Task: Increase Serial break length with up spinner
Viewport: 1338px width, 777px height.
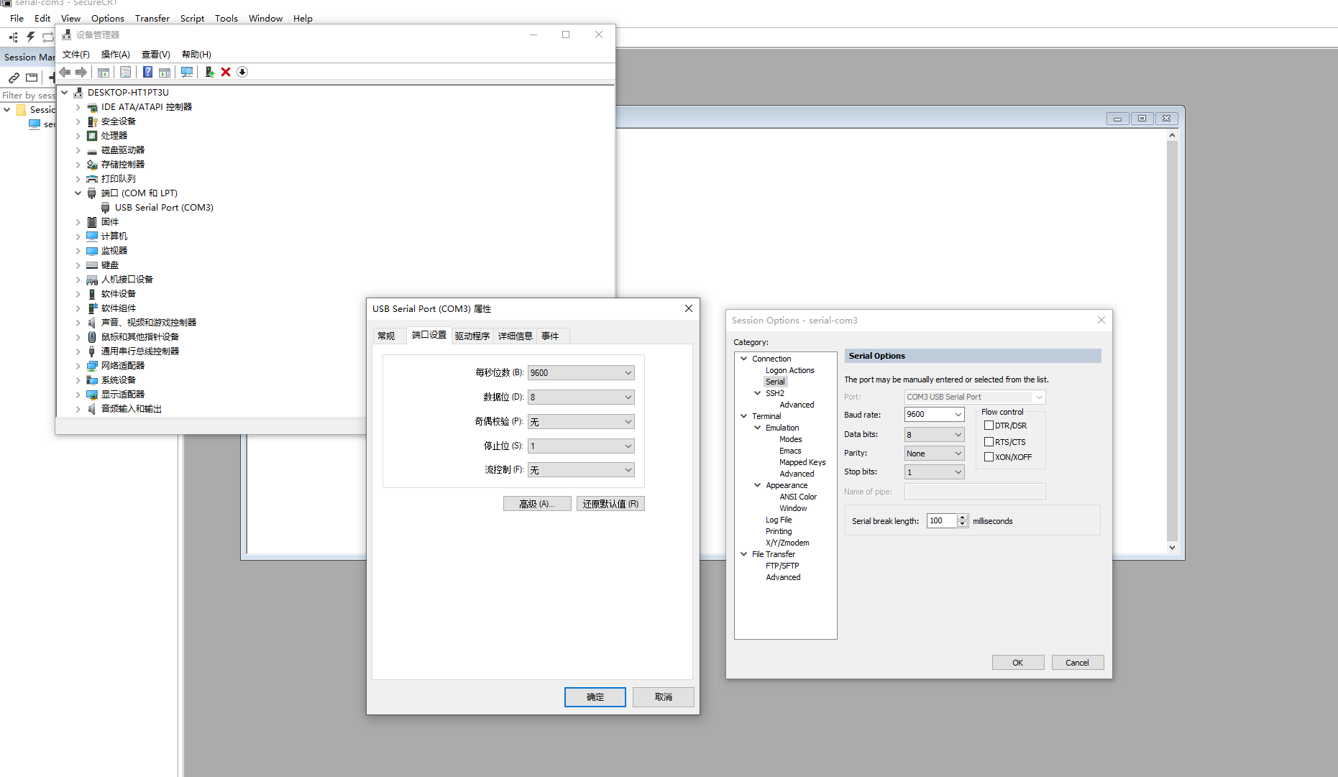Action: tap(963, 518)
